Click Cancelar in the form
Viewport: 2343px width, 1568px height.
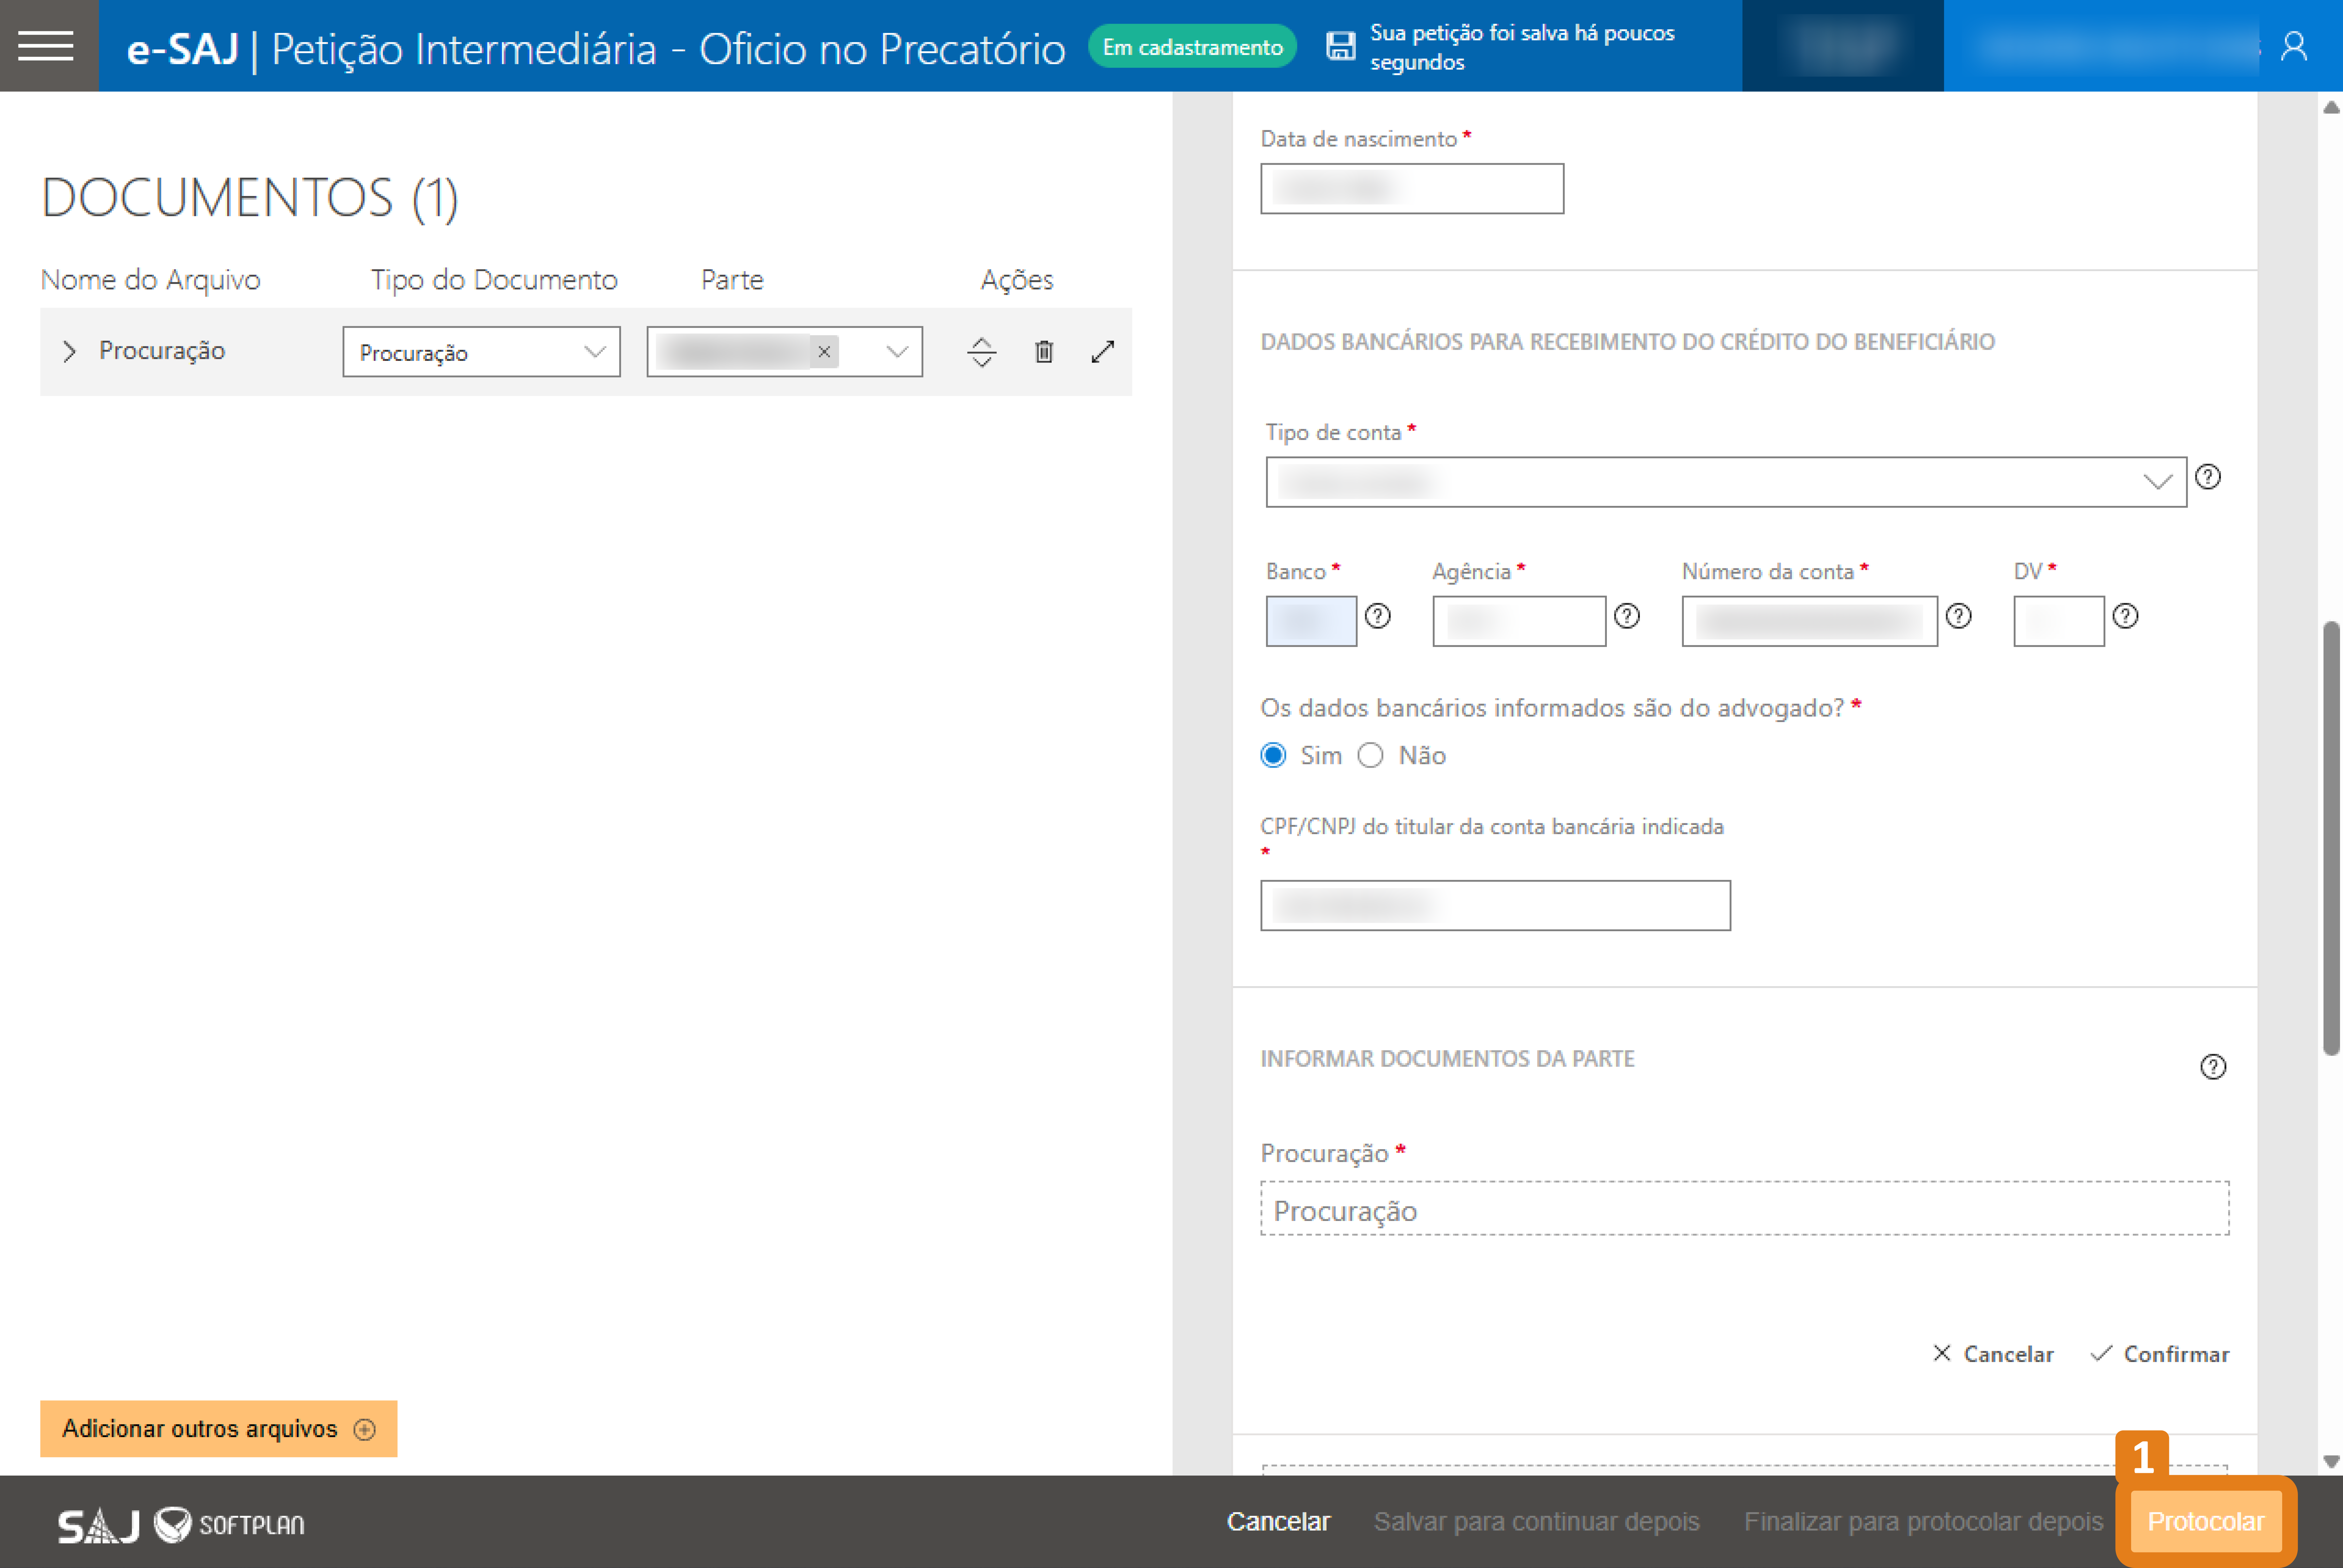coord(1993,1354)
